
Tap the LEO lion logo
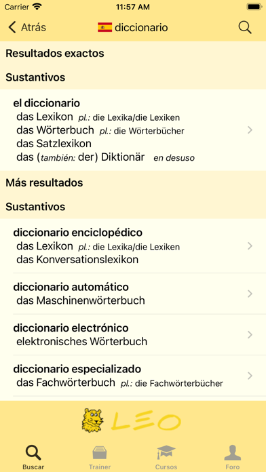tap(92, 419)
